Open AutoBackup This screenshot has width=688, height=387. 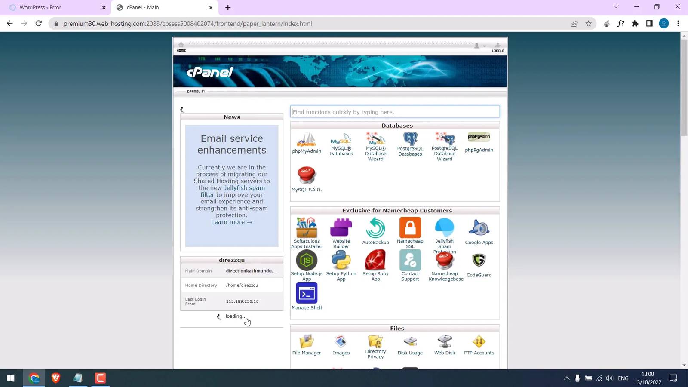click(375, 231)
